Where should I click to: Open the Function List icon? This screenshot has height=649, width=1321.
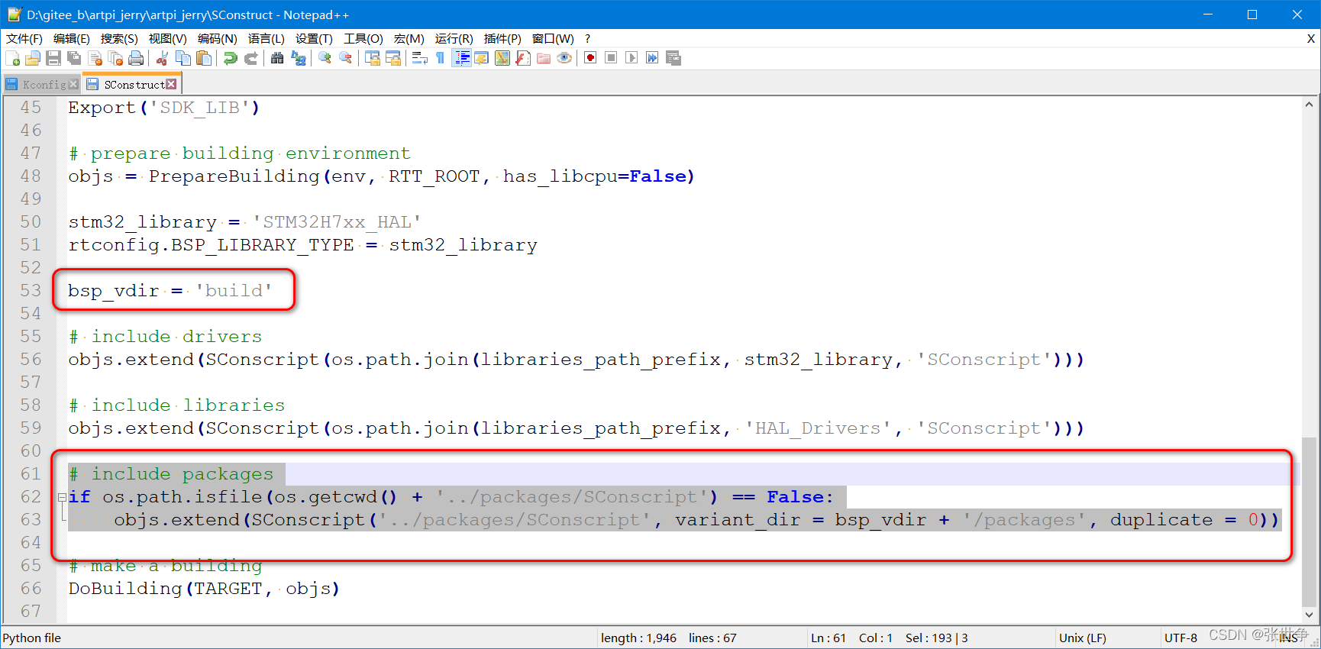(x=523, y=58)
